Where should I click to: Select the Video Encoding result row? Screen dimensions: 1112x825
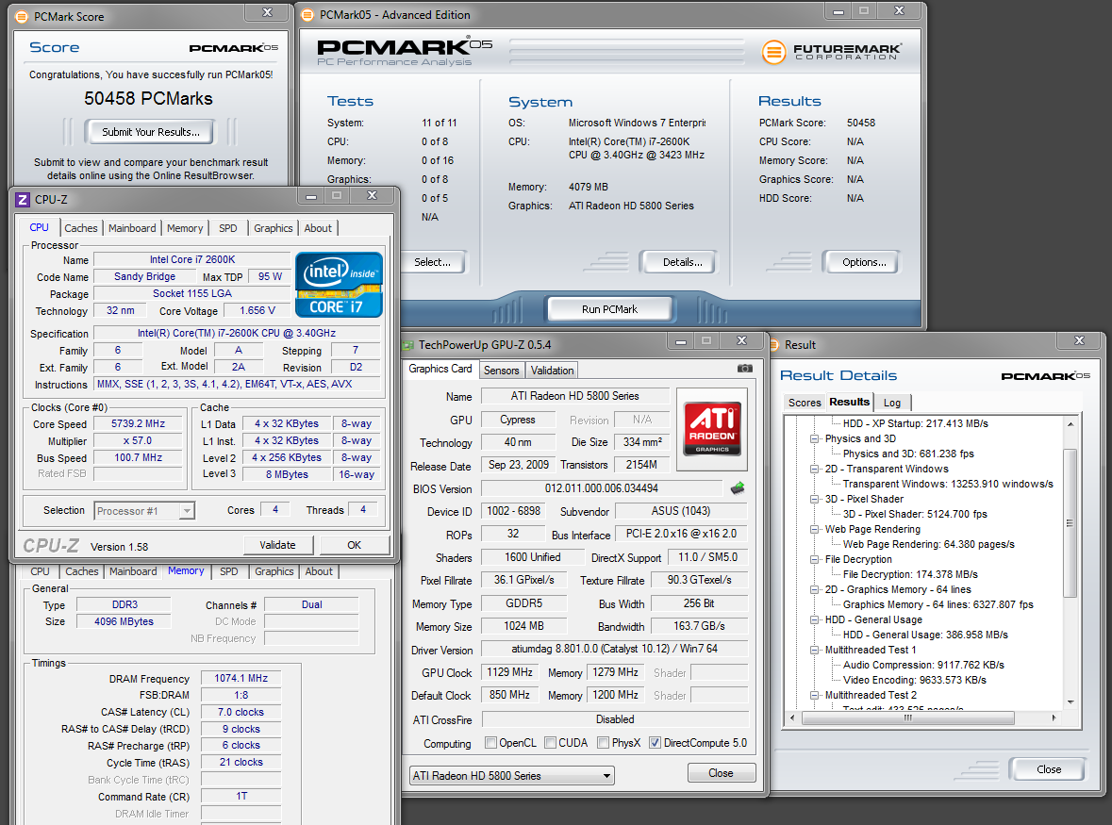pyautogui.click(x=914, y=680)
